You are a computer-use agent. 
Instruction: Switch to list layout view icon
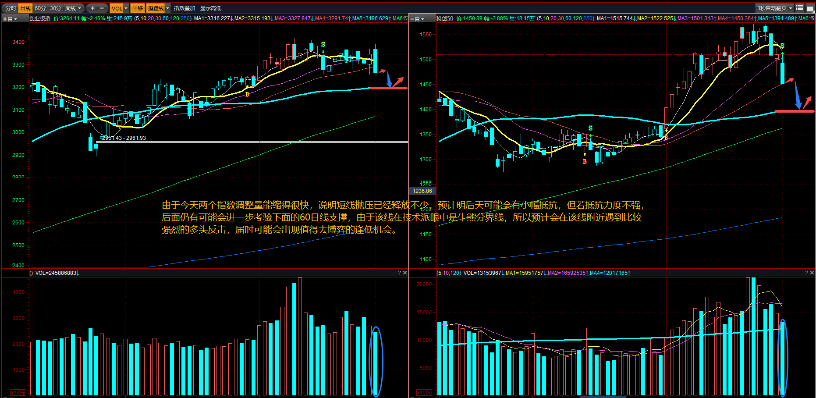799,8
